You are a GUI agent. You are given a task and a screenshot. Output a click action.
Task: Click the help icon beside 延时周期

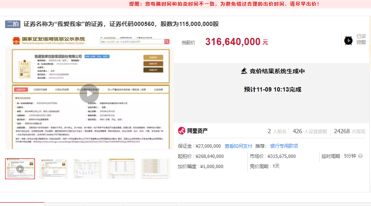pos(360,156)
